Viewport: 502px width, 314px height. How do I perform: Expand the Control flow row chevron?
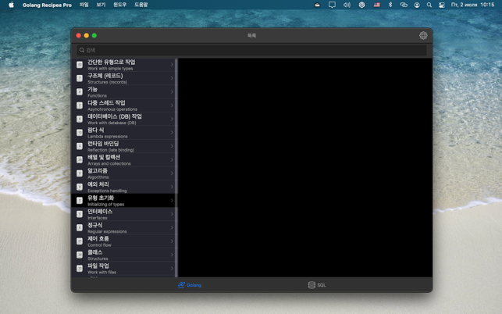click(172, 241)
